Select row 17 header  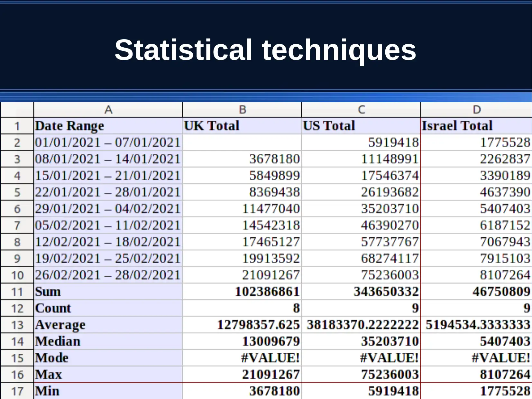(x=17, y=391)
